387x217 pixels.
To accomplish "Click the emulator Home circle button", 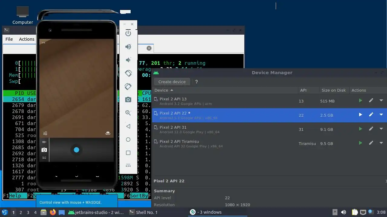I will (x=128, y=140).
